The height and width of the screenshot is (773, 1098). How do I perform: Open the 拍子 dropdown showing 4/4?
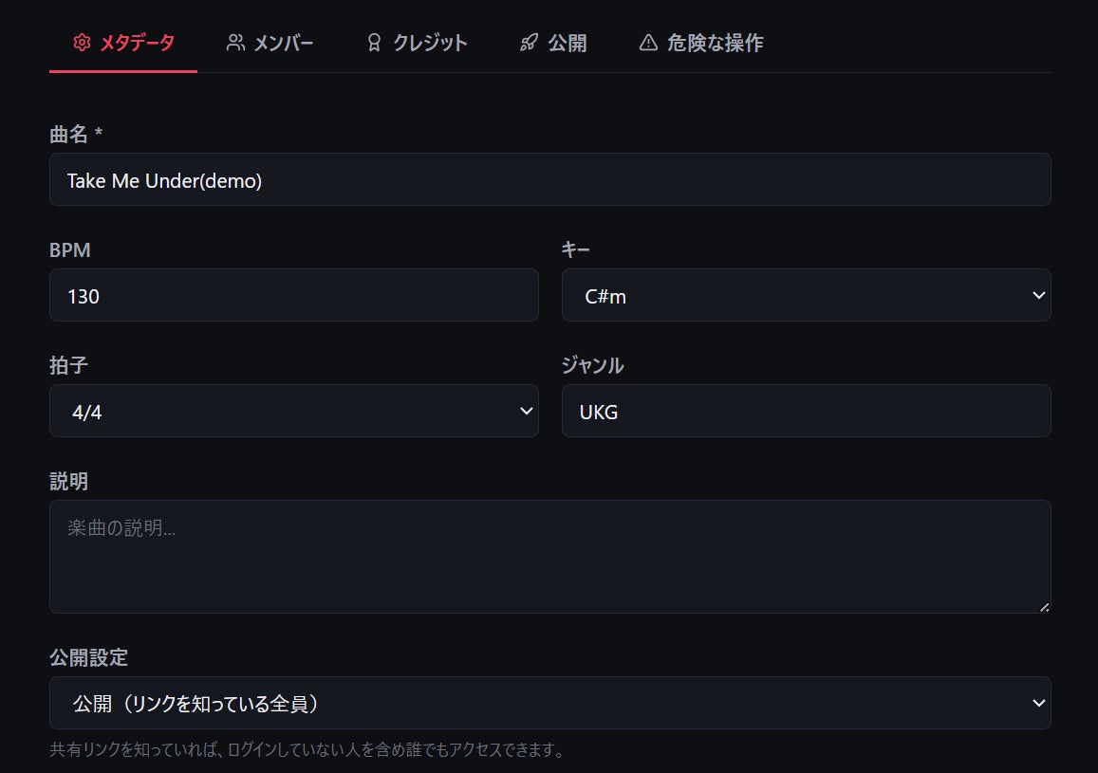(x=294, y=411)
